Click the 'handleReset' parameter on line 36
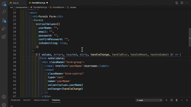The width and height of the screenshot is (191, 107). (139, 55)
